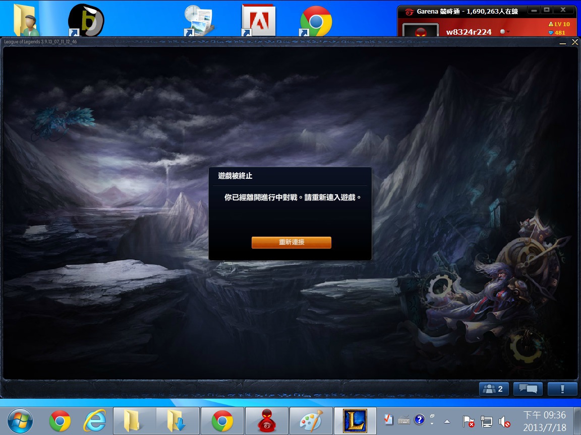This screenshot has height=435, width=581.
Task: Show hidden system tray icons arrow
Action: (447, 421)
